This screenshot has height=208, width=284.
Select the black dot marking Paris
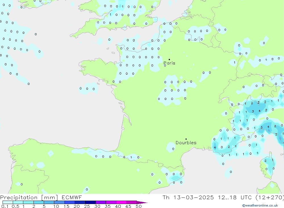169,59
